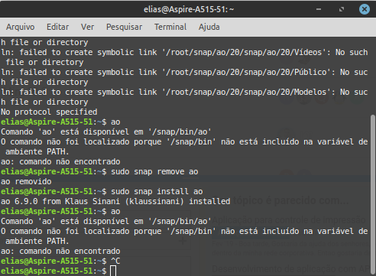The height and width of the screenshot is (276, 376).
Task: Open the Terminal menu
Action: 170,27
